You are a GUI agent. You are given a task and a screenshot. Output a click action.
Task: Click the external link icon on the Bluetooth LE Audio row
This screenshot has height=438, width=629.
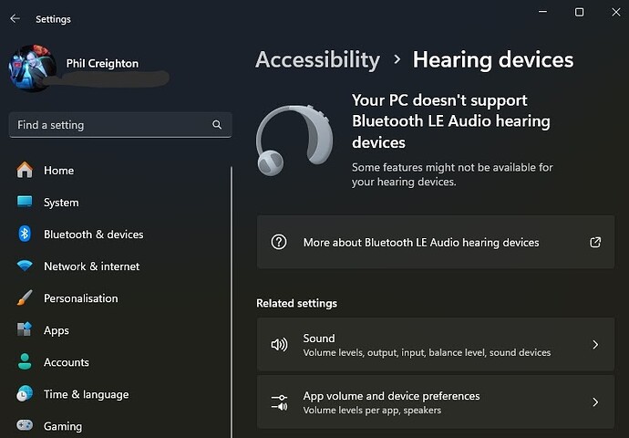click(x=595, y=242)
